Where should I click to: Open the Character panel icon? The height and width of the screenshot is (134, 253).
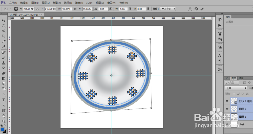tap(220, 56)
